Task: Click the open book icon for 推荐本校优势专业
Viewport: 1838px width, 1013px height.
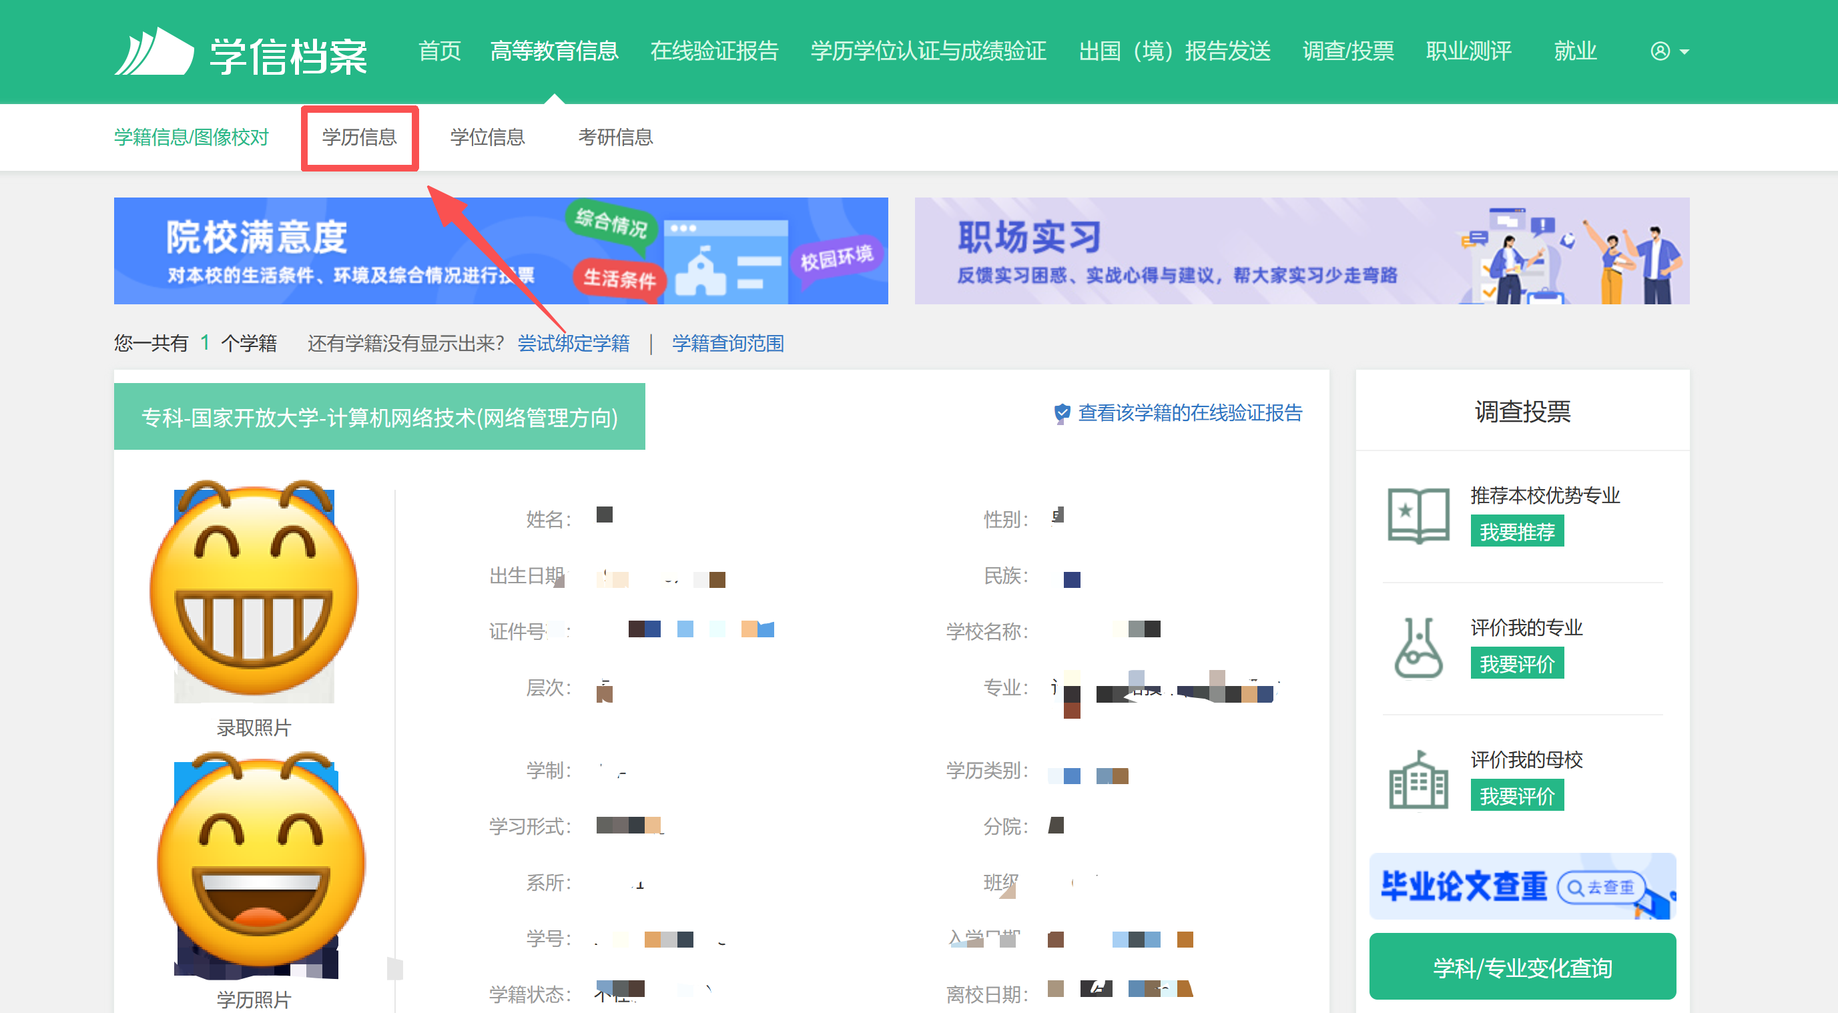Action: (x=1418, y=515)
